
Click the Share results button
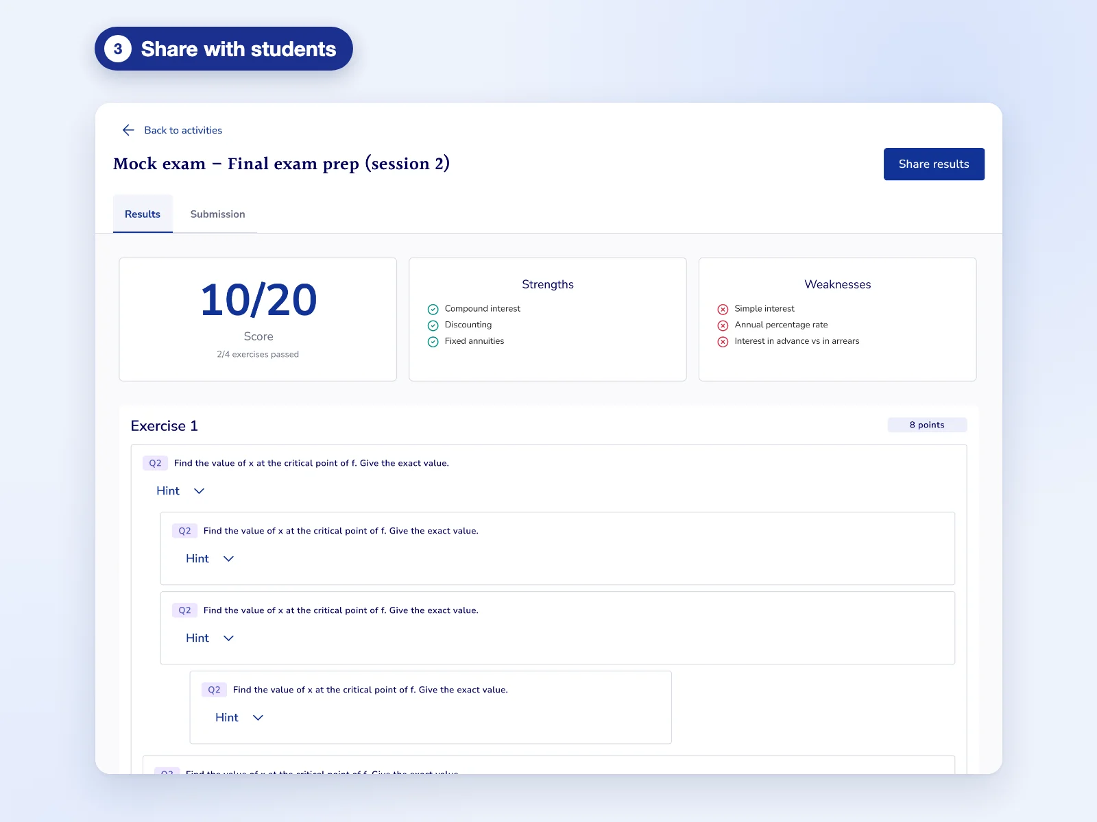(x=934, y=164)
